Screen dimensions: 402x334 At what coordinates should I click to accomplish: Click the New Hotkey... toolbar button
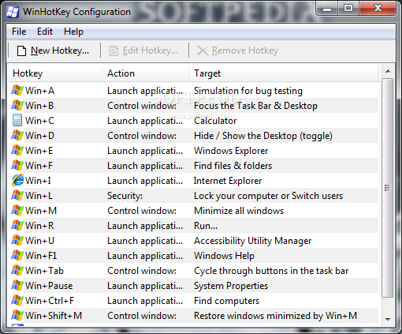tap(54, 51)
